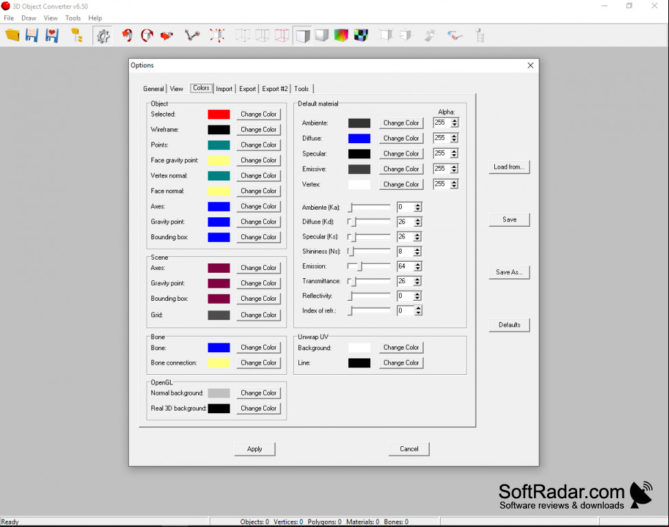Image resolution: width=669 pixels, height=527 pixels.
Task: Select the rainbow colored cube icon
Action: [341, 36]
